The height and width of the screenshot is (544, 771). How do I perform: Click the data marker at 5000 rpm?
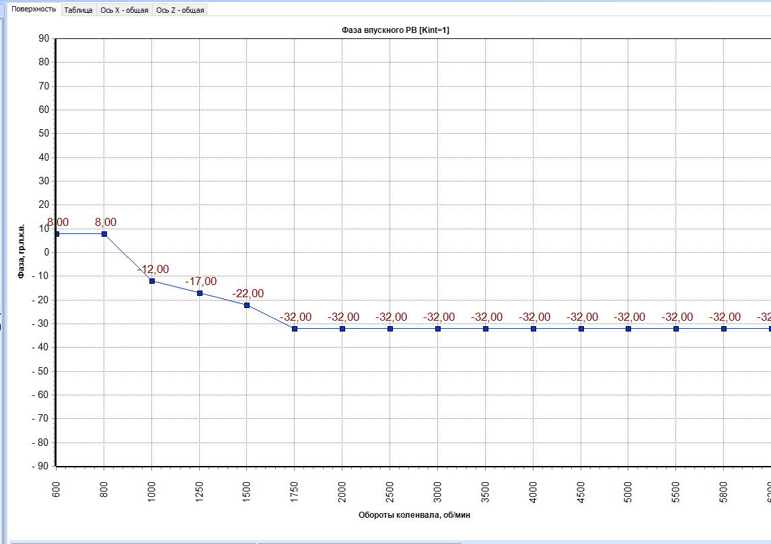[x=628, y=329]
